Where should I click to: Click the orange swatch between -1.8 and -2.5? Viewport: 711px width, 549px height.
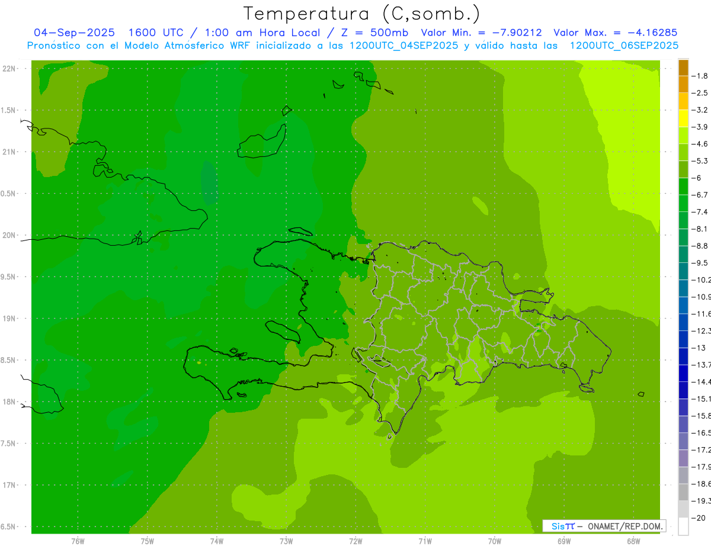[x=683, y=85]
